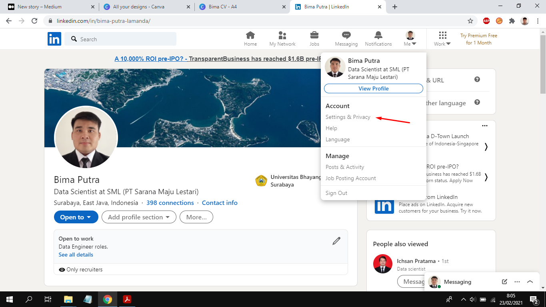Click the pencil icon on Open to work card

336,240
